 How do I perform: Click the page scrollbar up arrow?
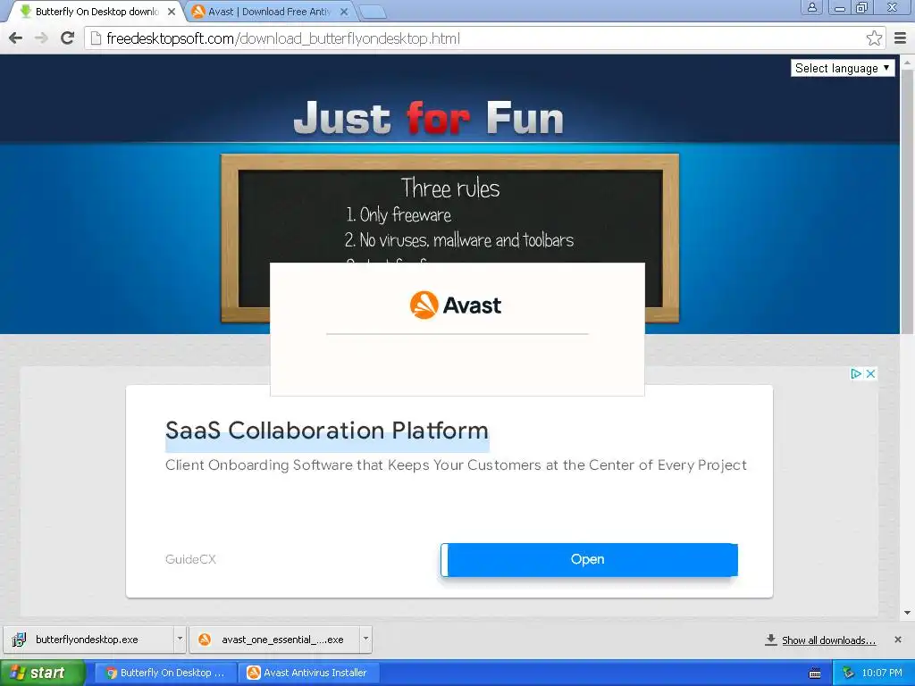(908, 62)
